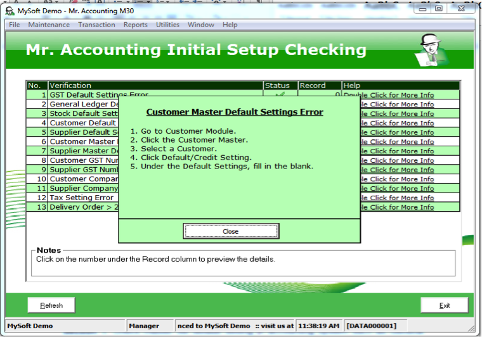
Task: Open help link for GST Default Settings row
Action: 389,95
